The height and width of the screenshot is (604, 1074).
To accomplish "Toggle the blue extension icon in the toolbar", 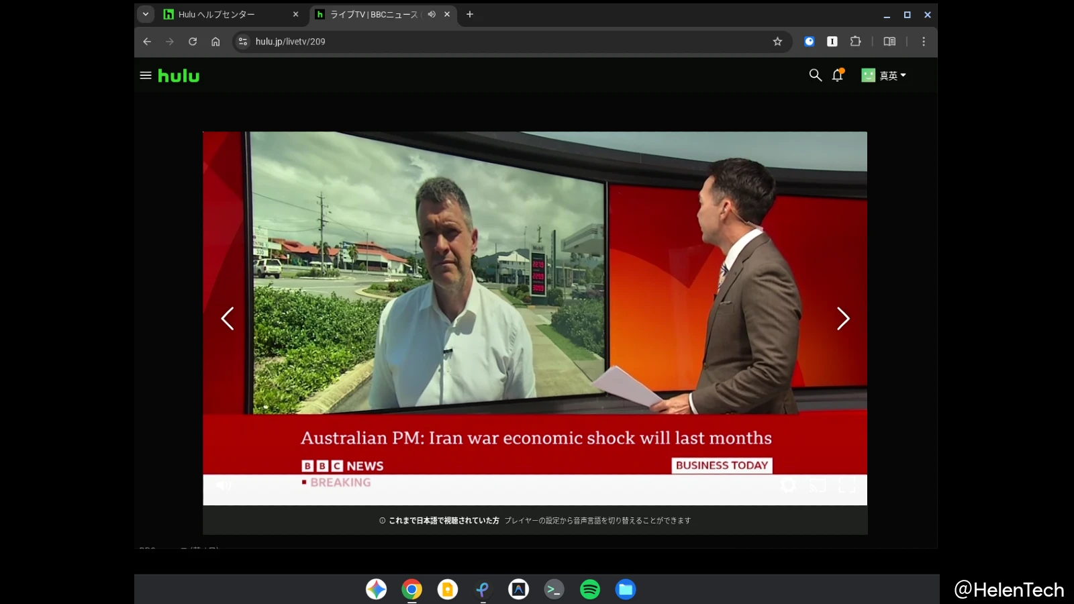I will tap(809, 41).
